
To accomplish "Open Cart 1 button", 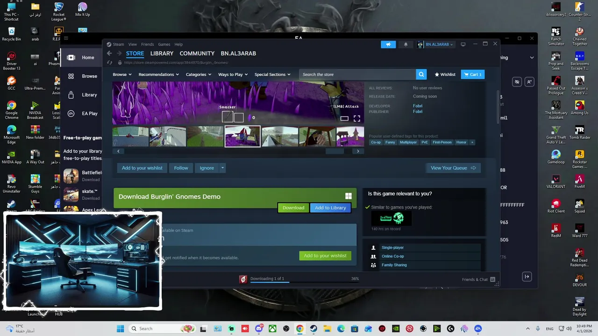I will pyautogui.click(x=473, y=74).
